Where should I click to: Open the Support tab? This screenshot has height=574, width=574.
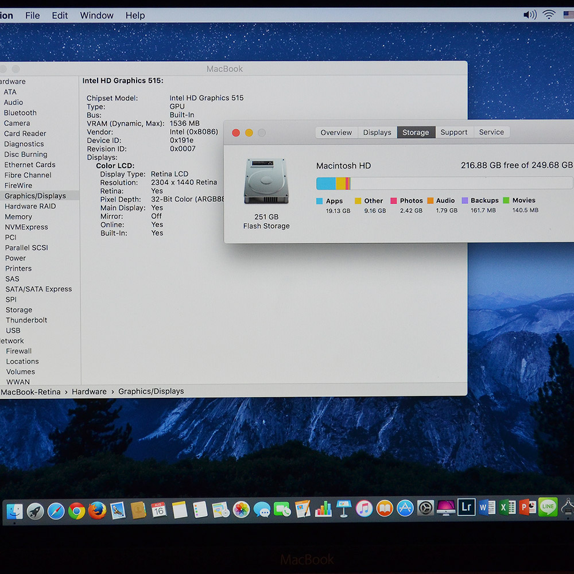(453, 133)
